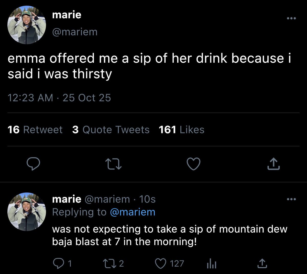This screenshot has height=274, width=307.
Task: View the 3 Quote Tweets
Action: coord(111,130)
